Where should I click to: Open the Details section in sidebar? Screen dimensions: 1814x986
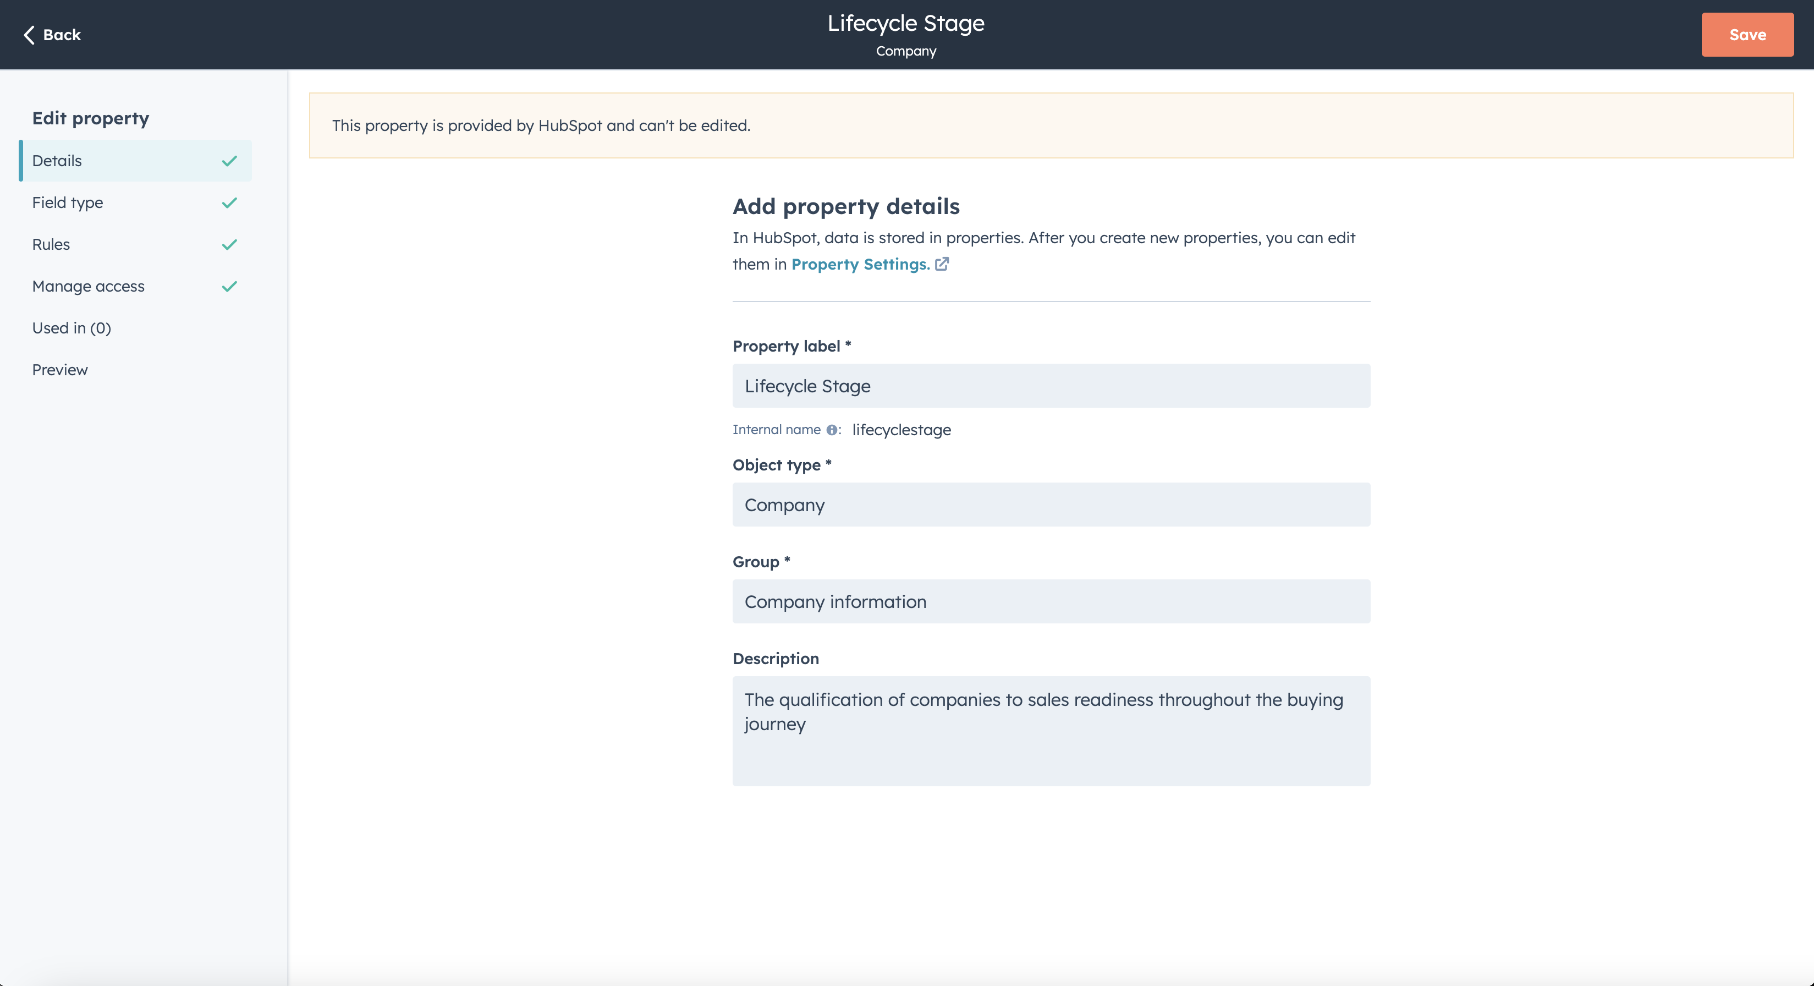[x=57, y=161]
